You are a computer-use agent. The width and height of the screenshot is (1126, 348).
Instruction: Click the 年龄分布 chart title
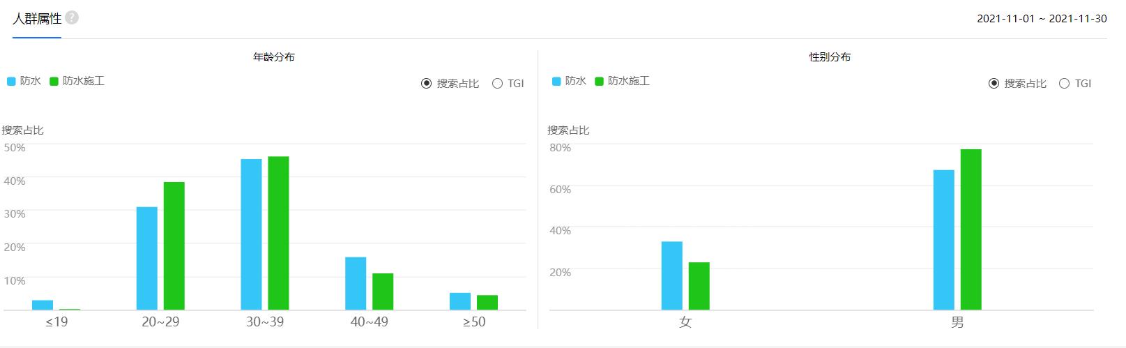point(273,57)
